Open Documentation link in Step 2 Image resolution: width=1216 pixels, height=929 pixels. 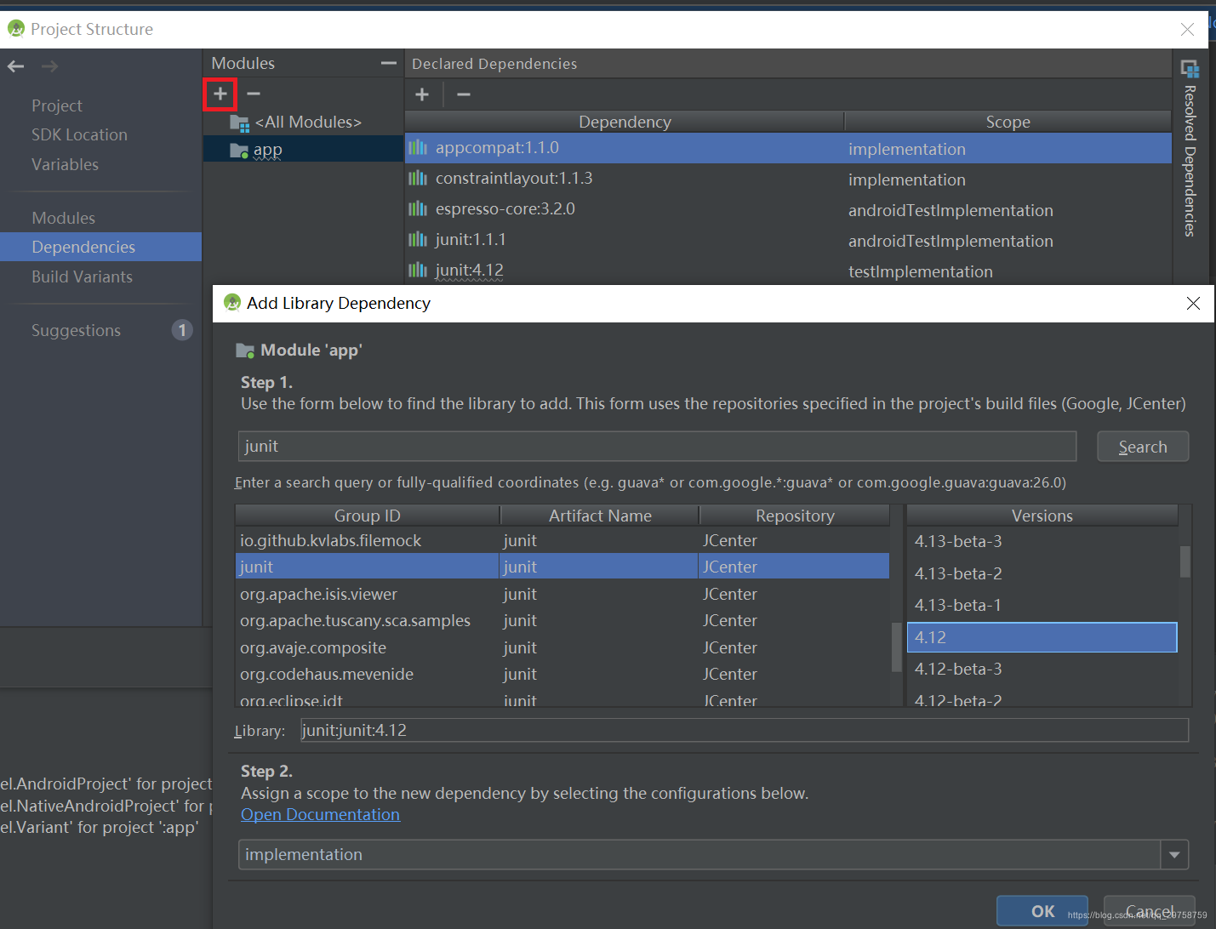point(320,814)
